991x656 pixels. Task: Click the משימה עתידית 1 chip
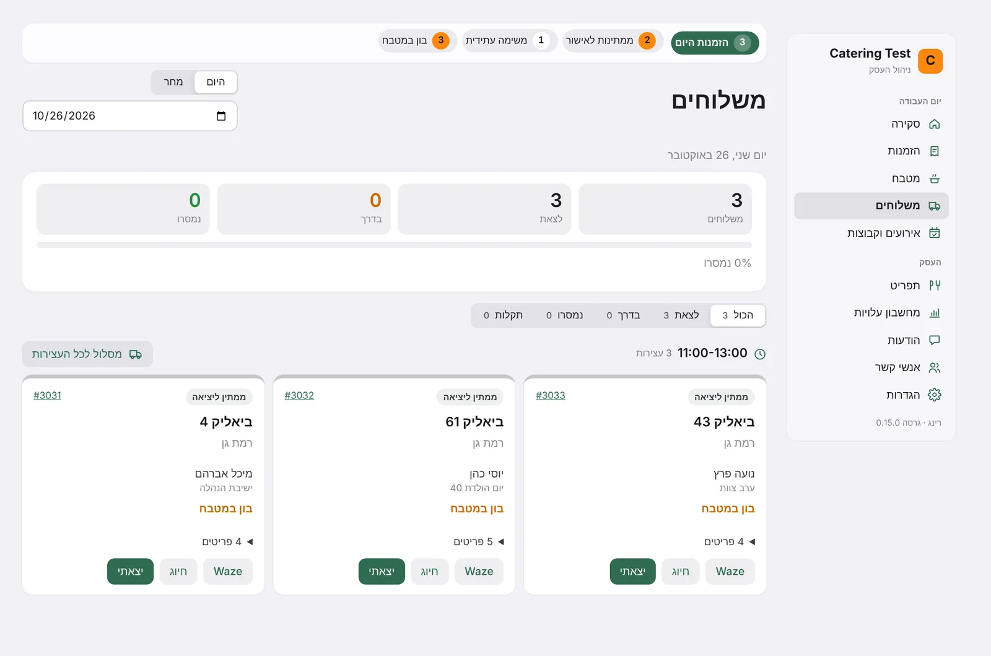tap(509, 41)
